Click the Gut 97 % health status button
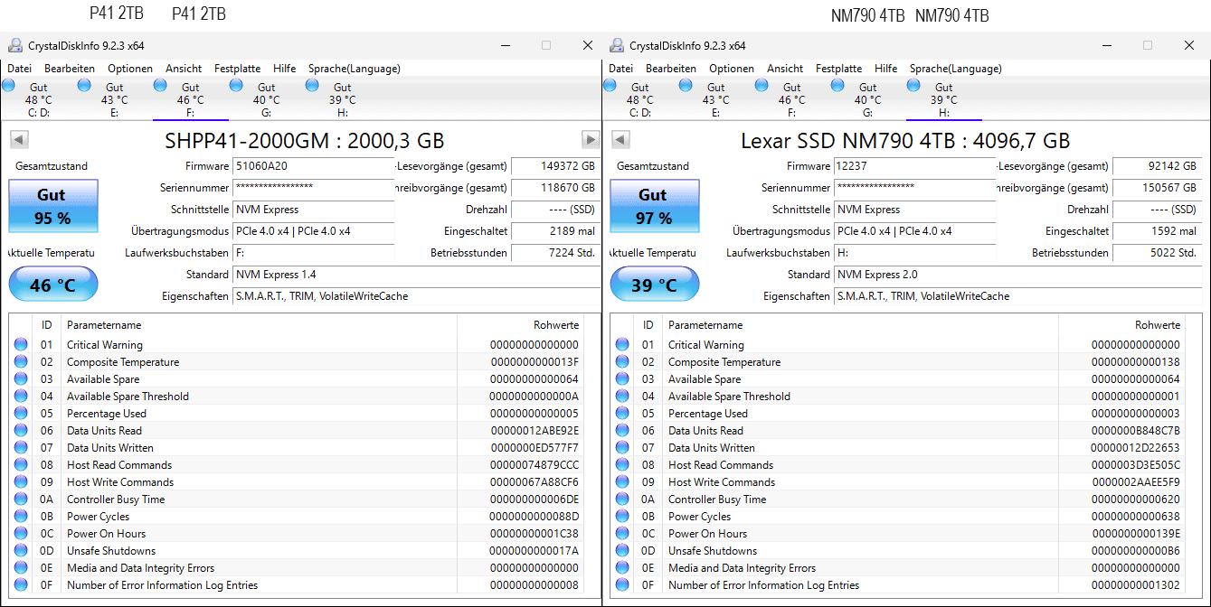Viewport: 1211px width, 607px height. click(x=654, y=207)
